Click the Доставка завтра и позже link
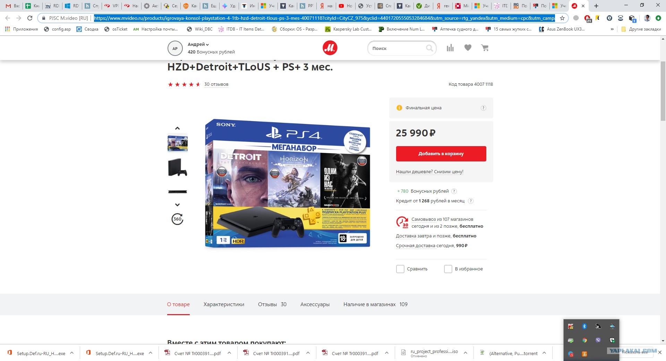 pyautogui.click(x=423, y=236)
